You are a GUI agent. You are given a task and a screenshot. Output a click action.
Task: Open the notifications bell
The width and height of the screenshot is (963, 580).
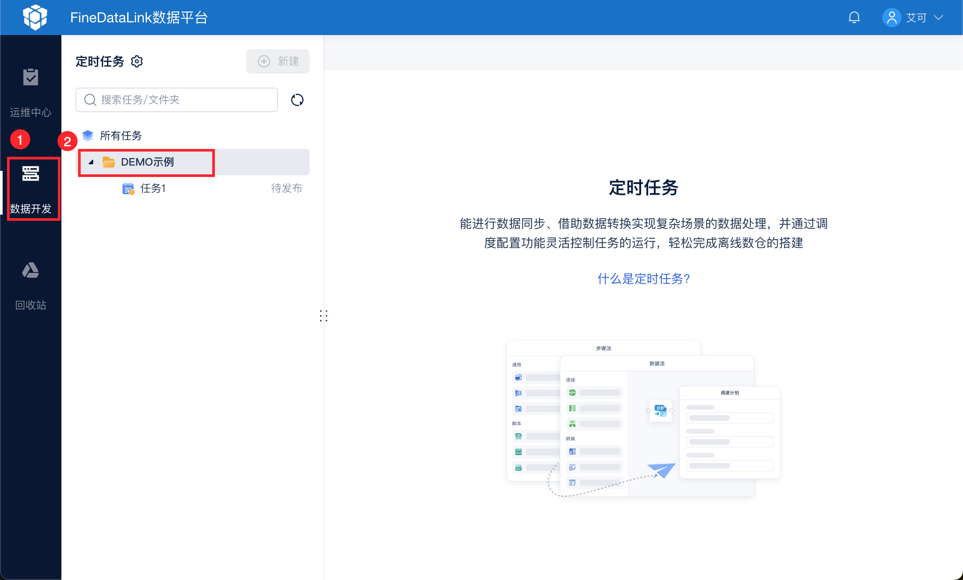(854, 18)
